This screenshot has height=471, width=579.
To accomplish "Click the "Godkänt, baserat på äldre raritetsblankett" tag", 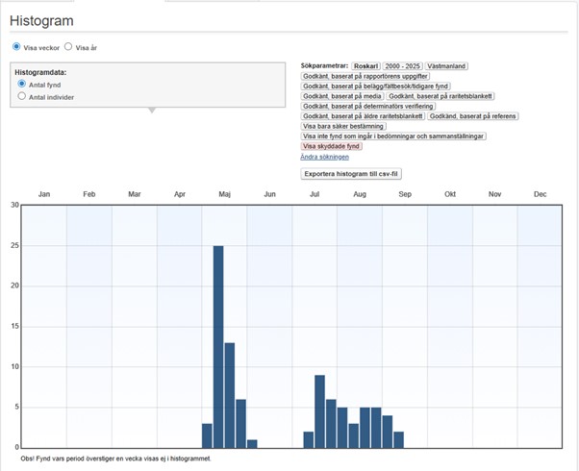I will pyautogui.click(x=363, y=116).
